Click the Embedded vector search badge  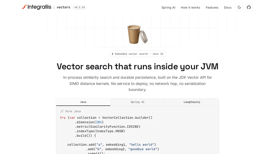(x=137, y=54)
